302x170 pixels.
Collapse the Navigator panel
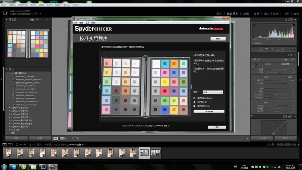(x=7, y=19)
